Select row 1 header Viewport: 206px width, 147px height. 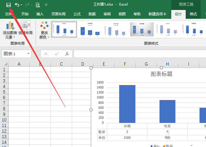tap(4, 69)
